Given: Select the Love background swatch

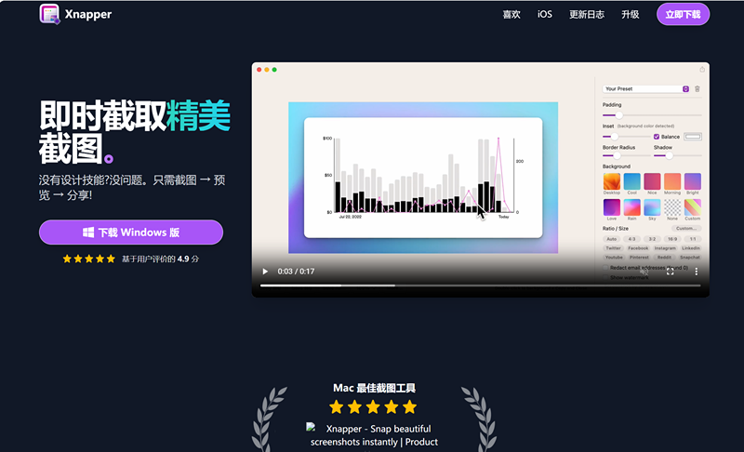Looking at the screenshot, I should (612, 207).
